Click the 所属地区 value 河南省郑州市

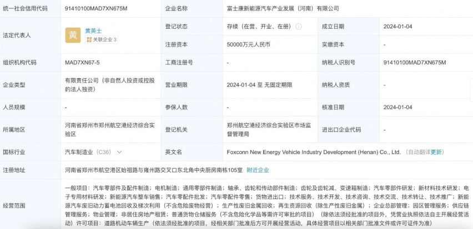(x=110, y=130)
